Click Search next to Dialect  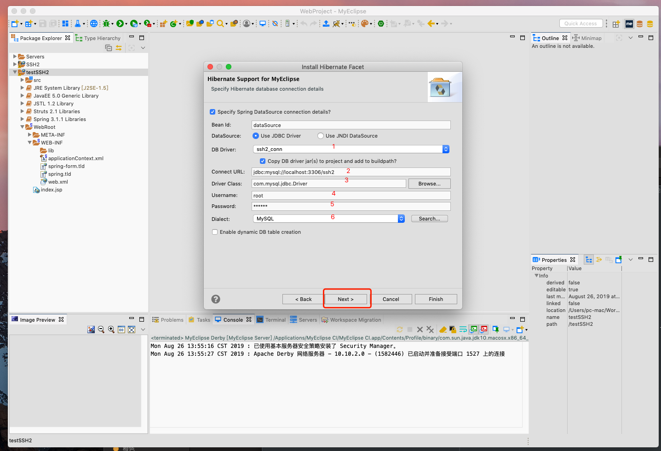pos(430,219)
